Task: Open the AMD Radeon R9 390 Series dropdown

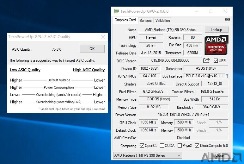Action: tap(147, 155)
